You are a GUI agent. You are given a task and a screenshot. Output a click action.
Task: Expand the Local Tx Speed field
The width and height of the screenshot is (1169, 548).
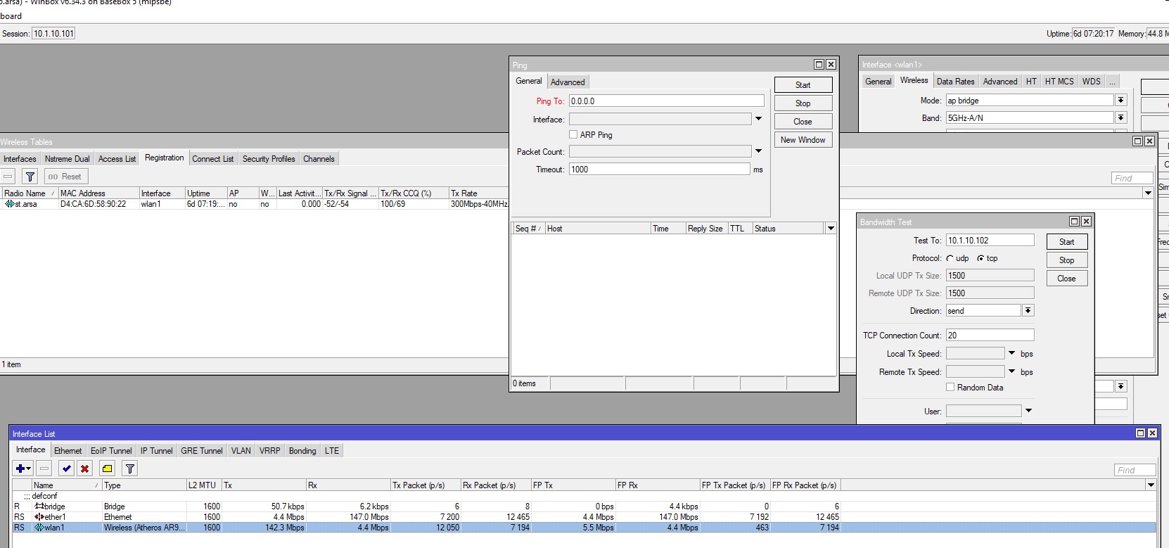pos(1012,353)
